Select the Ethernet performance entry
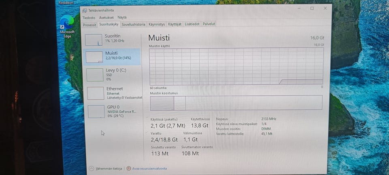Screen dimensions: 389x175 (114, 93)
